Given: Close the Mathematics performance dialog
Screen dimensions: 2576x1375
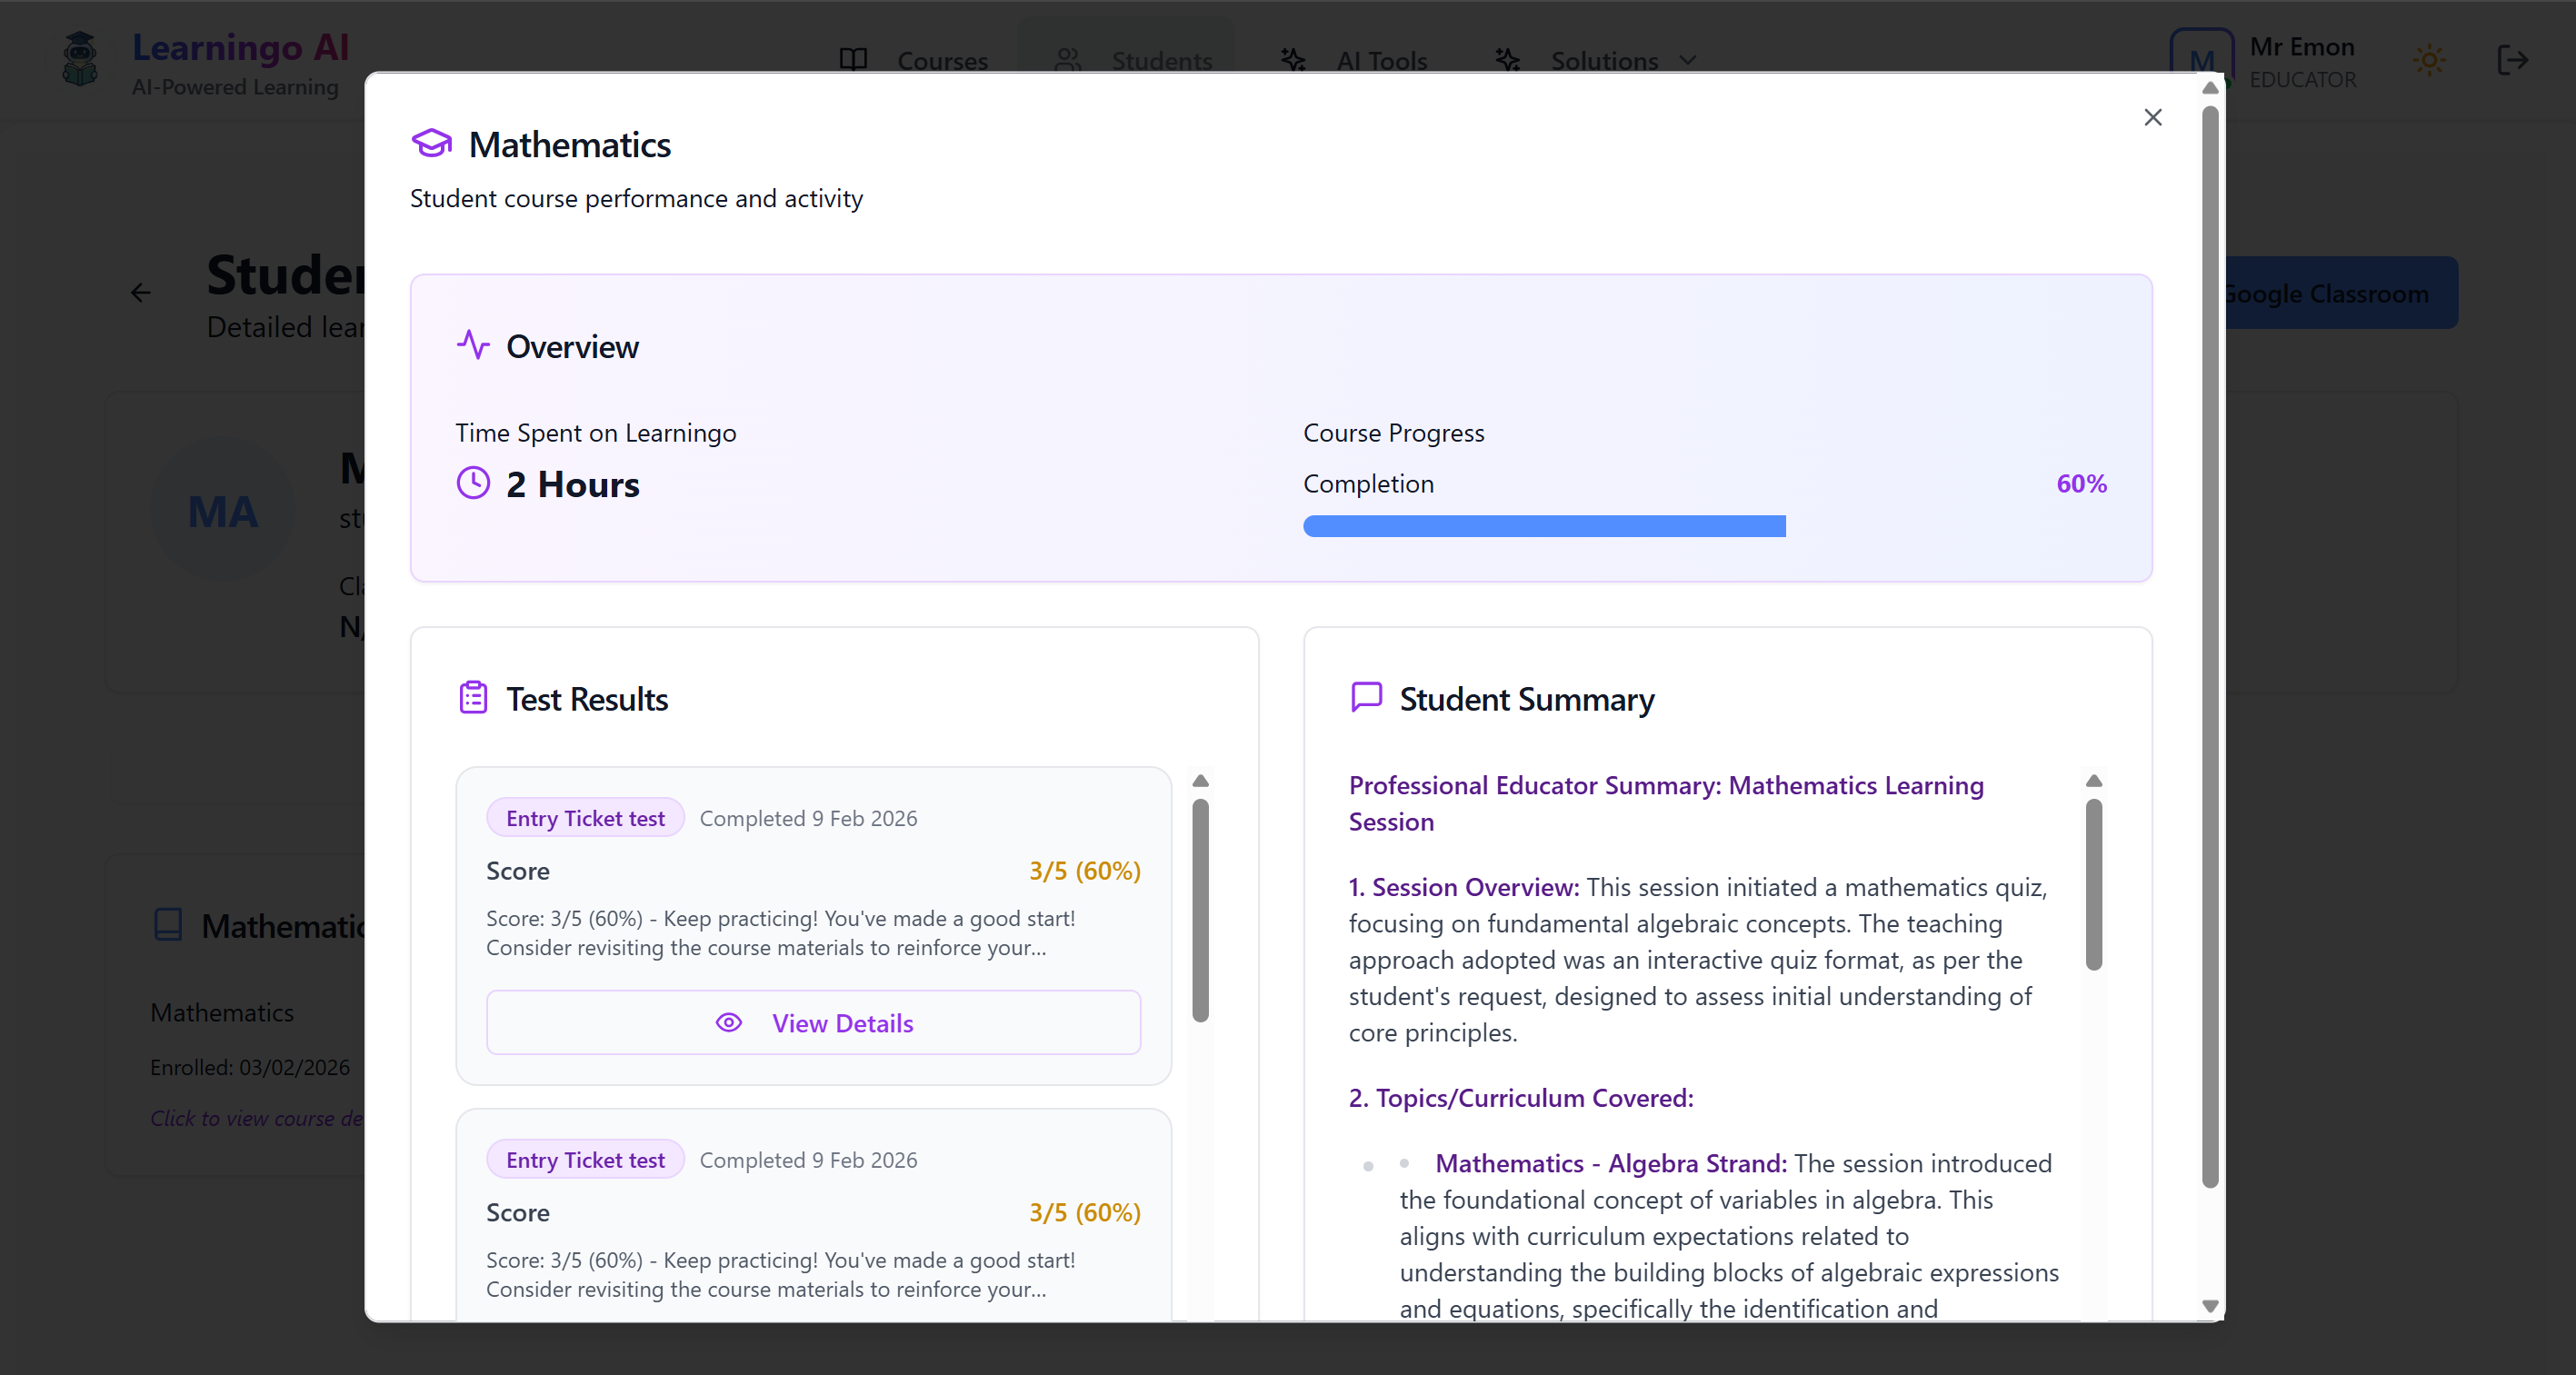Looking at the screenshot, I should [x=2153, y=118].
